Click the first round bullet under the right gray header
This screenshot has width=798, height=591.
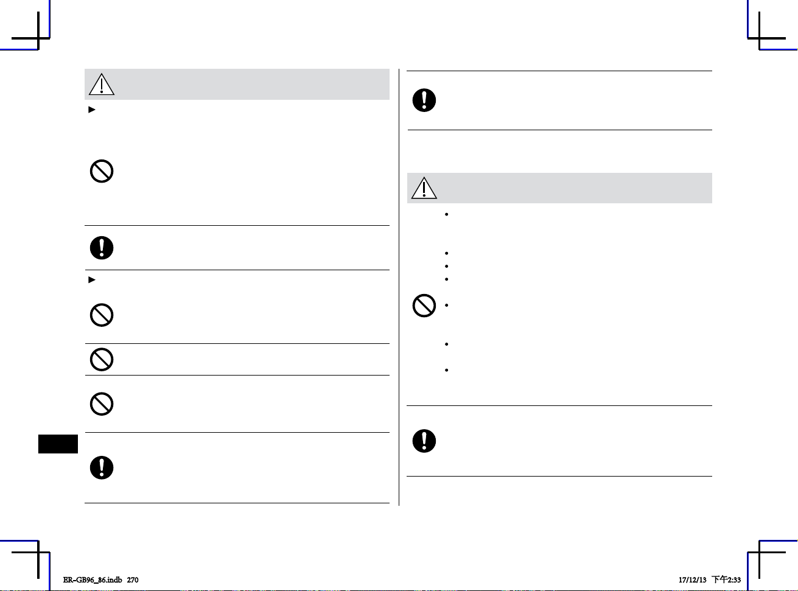pos(447,214)
